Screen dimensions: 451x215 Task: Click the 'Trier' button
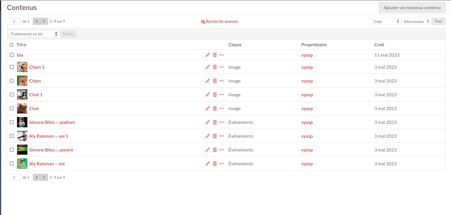click(438, 21)
